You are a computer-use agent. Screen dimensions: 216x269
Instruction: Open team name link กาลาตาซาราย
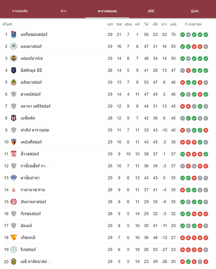click(33, 190)
